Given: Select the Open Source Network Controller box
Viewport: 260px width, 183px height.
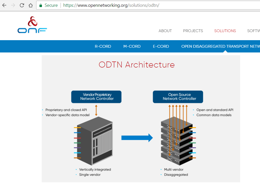Looking at the screenshot, I should pos(178,97).
